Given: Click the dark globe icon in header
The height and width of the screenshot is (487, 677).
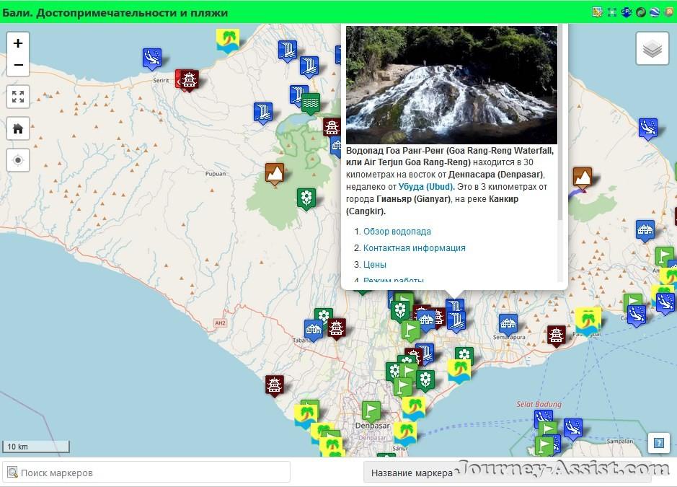Looking at the screenshot, I should click(x=641, y=12).
